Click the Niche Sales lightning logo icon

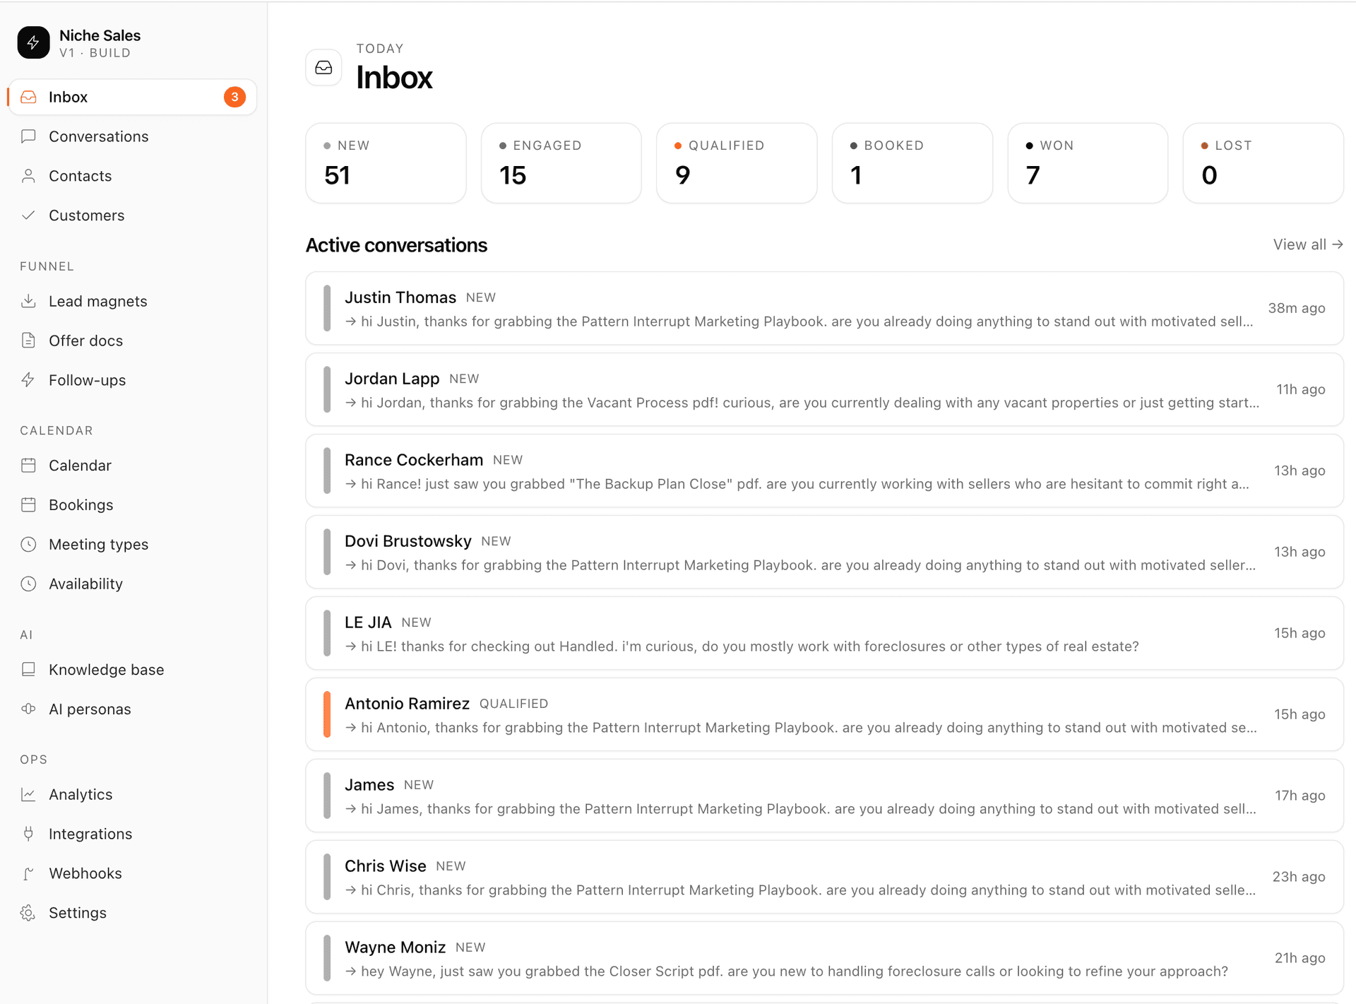click(x=33, y=43)
